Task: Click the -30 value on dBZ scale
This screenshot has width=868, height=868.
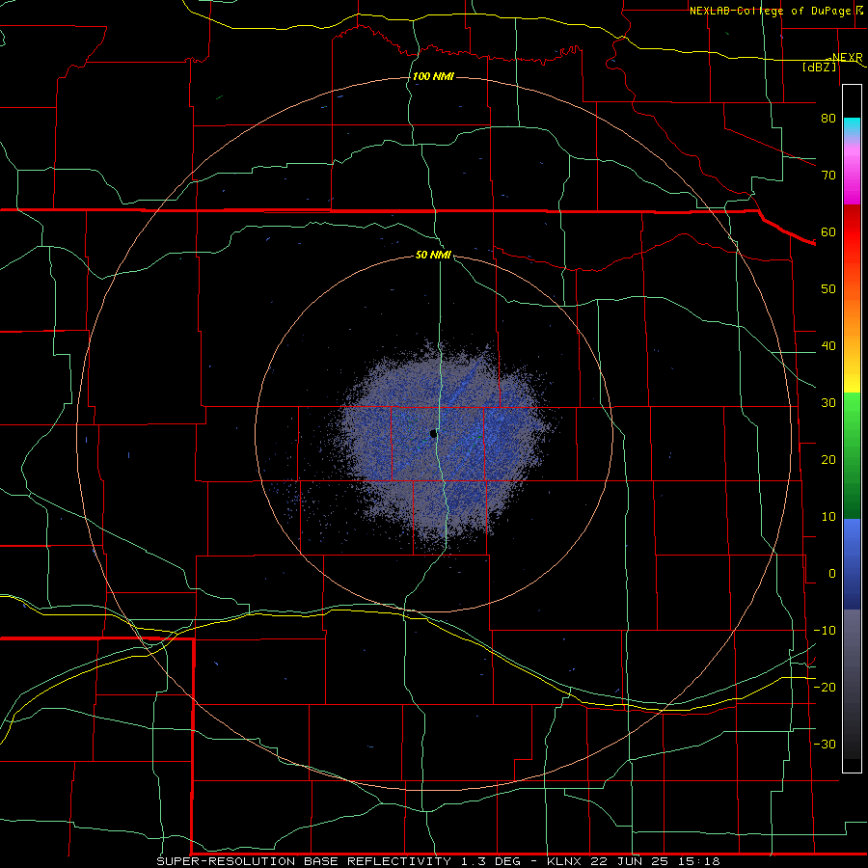Action: pos(825,744)
